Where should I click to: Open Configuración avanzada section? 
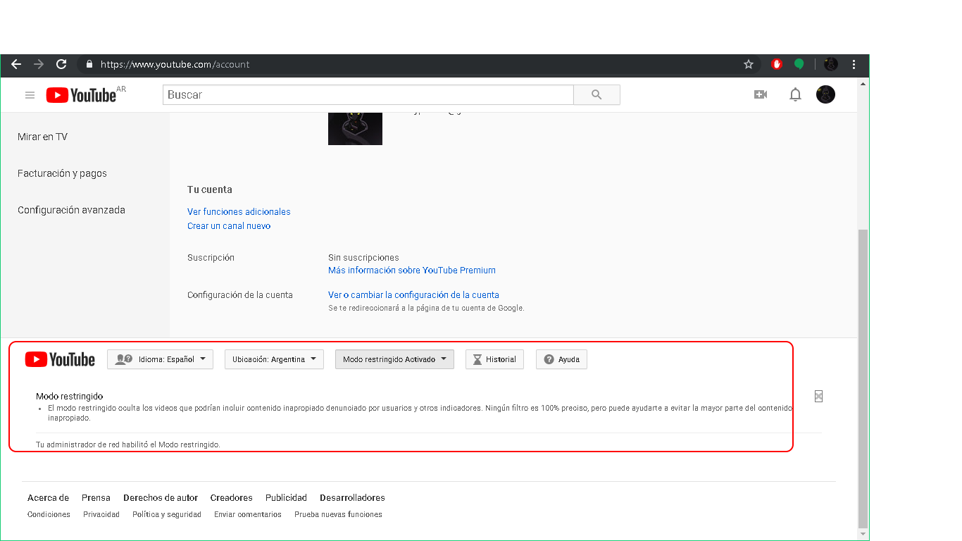(71, 210)
